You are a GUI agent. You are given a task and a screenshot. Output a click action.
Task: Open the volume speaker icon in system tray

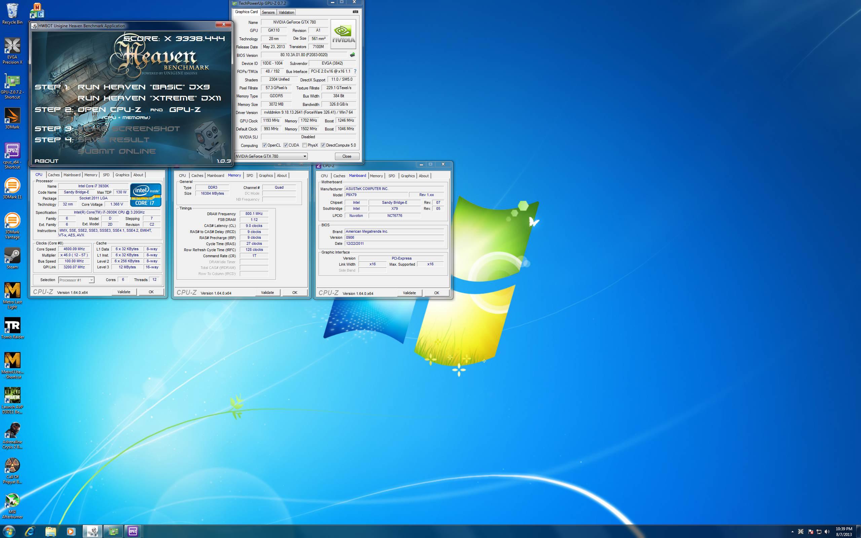click(x=827, y=532)
